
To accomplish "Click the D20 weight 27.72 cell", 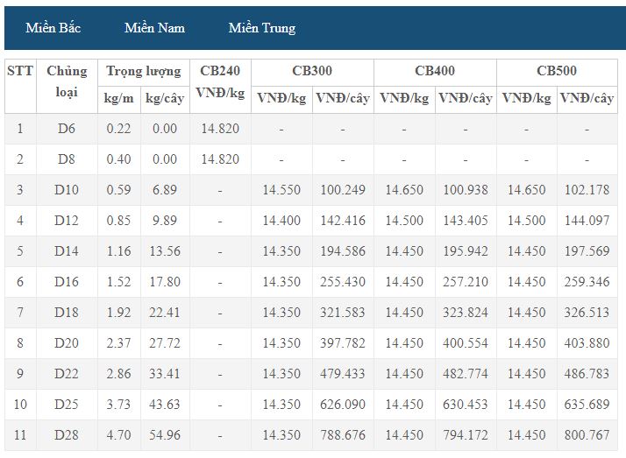I will (165, 343).
